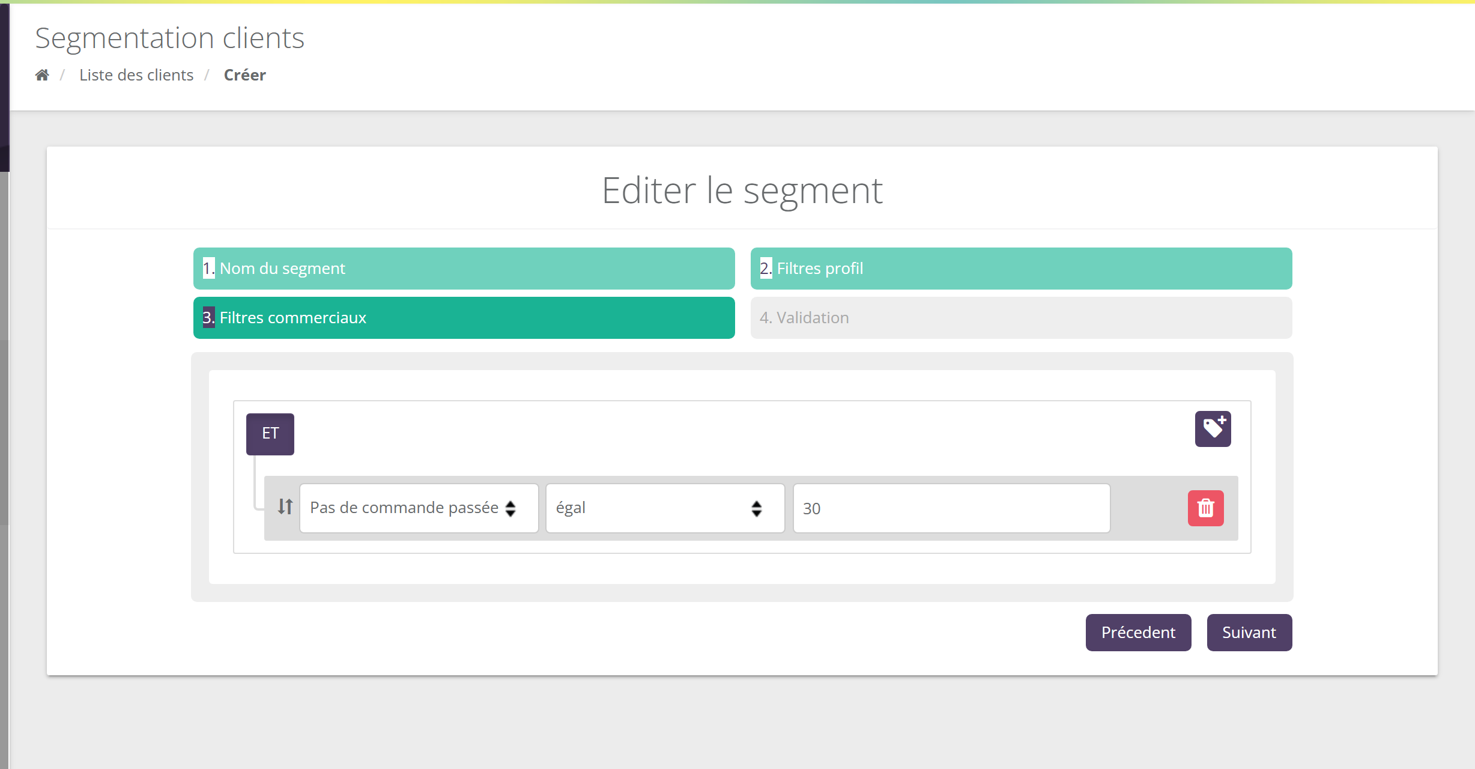
Task: Click the sort handle arrows on the rule row
Action: point(285,507)
